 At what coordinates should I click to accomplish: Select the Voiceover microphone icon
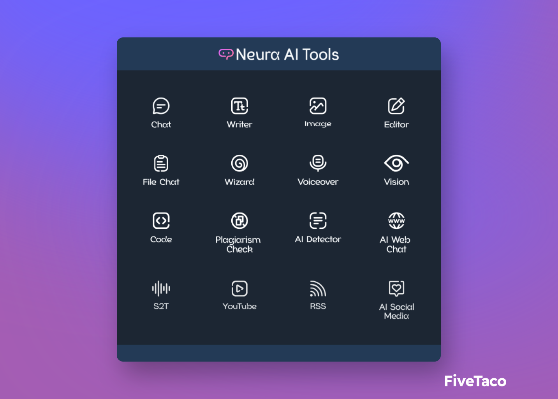[x=318, y=163]
